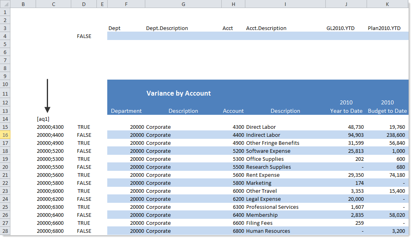Select the 48,730 year-to-date value
This screenshot has width=411, height=238.
pos(355,127)
